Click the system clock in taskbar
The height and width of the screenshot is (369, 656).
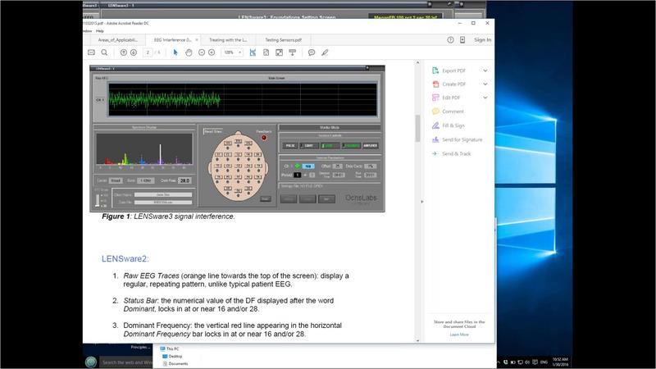point(560,362)
